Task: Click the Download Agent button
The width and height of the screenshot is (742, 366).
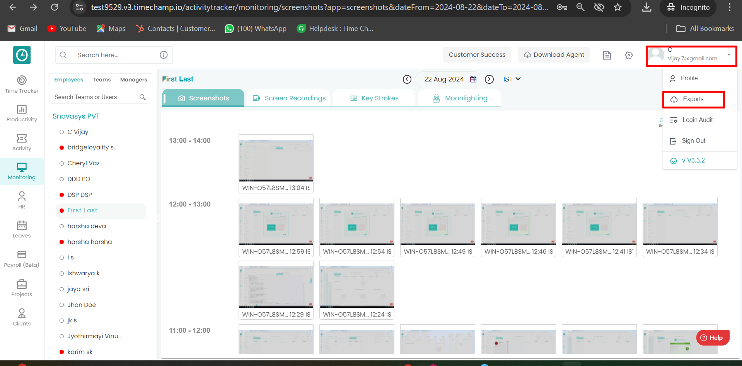Action: point(554,55)
